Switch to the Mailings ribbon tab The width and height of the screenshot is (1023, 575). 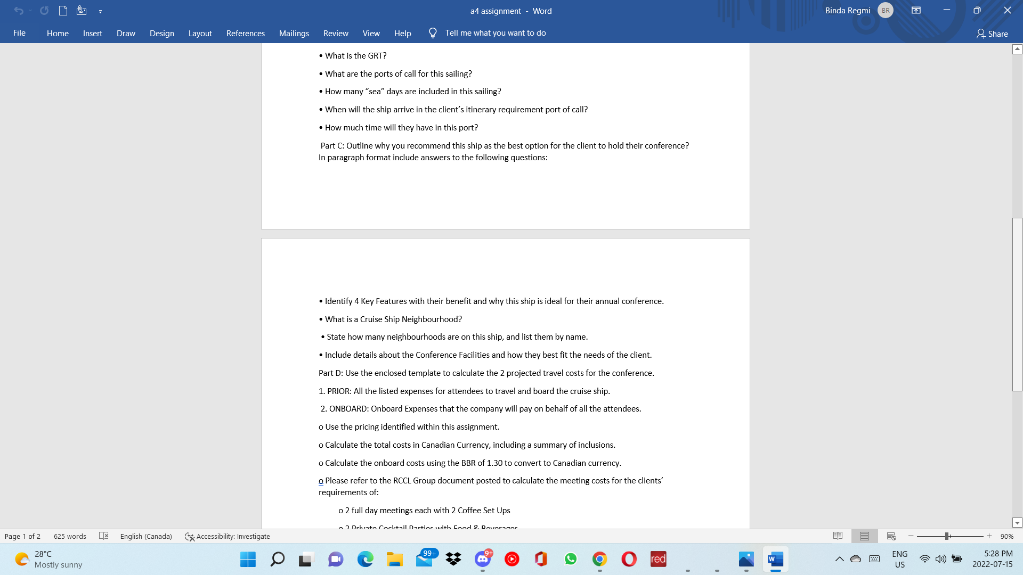294,33
